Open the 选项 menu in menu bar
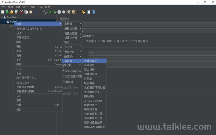This screenshot has height=135, width=216. coord(33,7)
